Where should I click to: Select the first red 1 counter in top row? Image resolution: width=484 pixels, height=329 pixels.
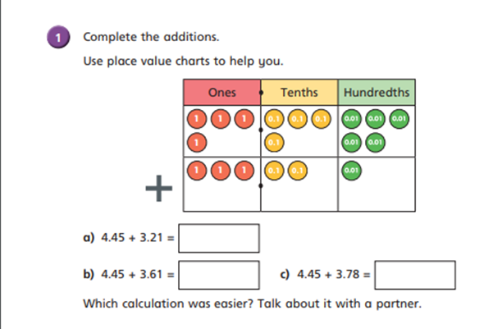pos(197,119)
